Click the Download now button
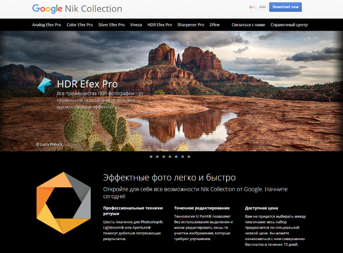Image resolution: width=343 pixels, height=253 pixels. coord(285,7)
